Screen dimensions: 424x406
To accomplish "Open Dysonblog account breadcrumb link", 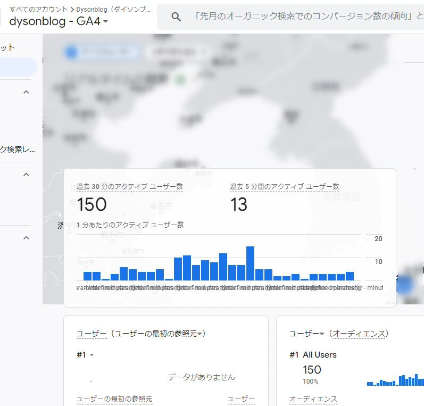I will (x=113, y=9).
